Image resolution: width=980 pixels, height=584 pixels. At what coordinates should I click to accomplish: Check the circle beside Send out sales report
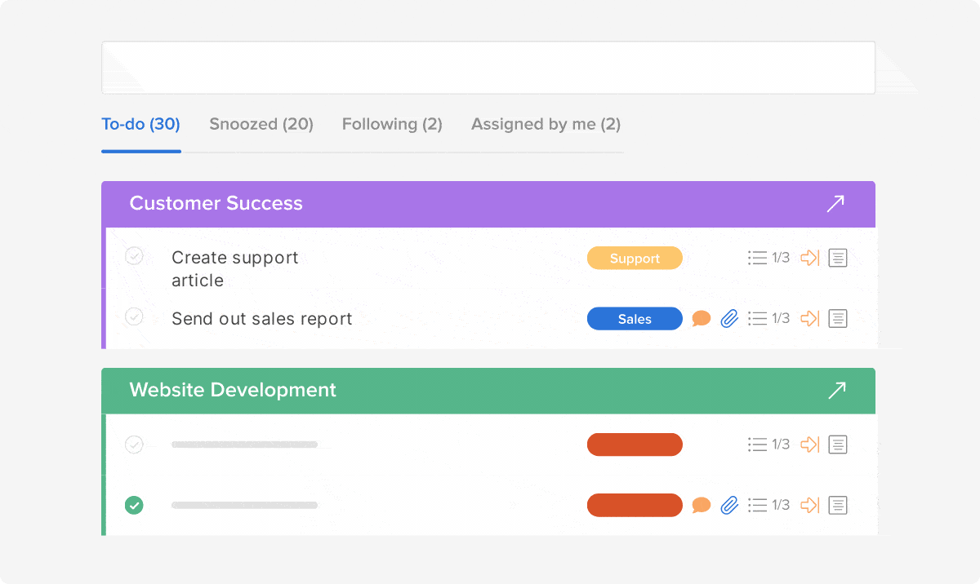pyautogui.click(x=134, y=316)
